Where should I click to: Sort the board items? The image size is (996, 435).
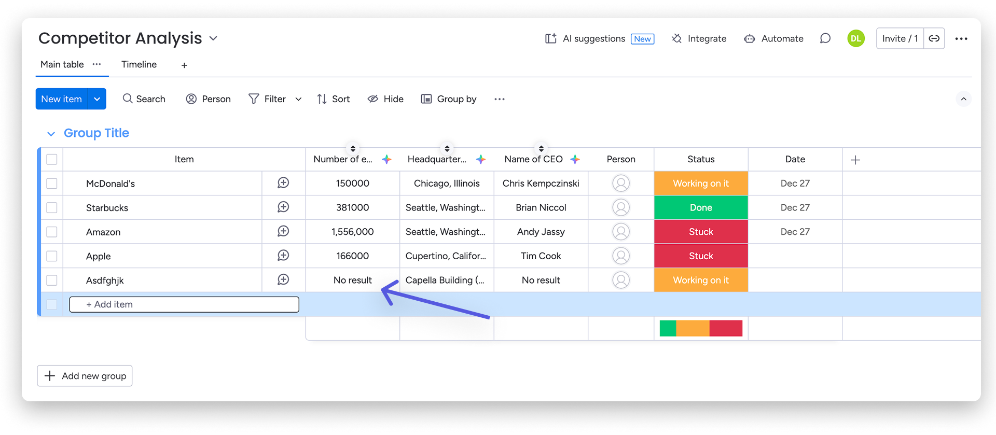[x=334, y=99]
